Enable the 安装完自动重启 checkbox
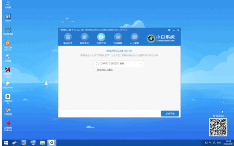The height and width of the screenshot is (146, 234). (96, 70)
